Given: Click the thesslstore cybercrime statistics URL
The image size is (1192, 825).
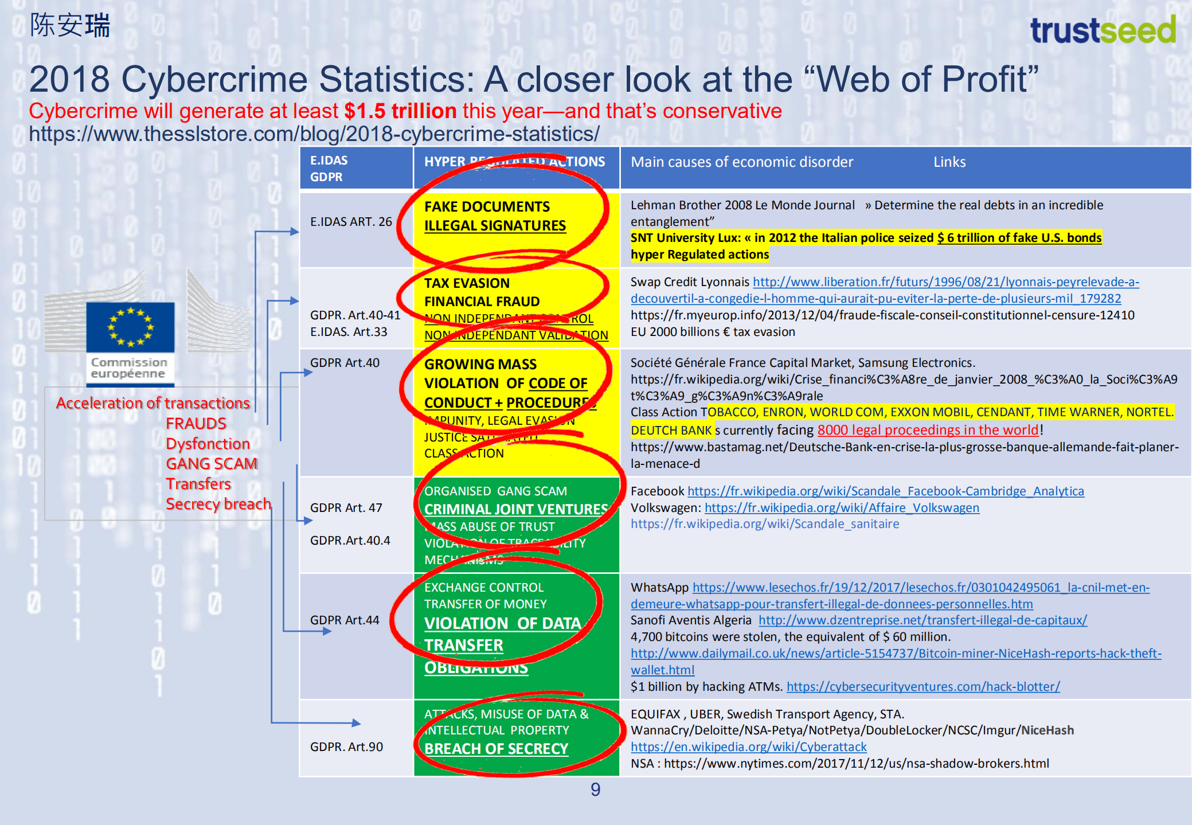Looking at the screenshot, I should [x=314, y=134].
